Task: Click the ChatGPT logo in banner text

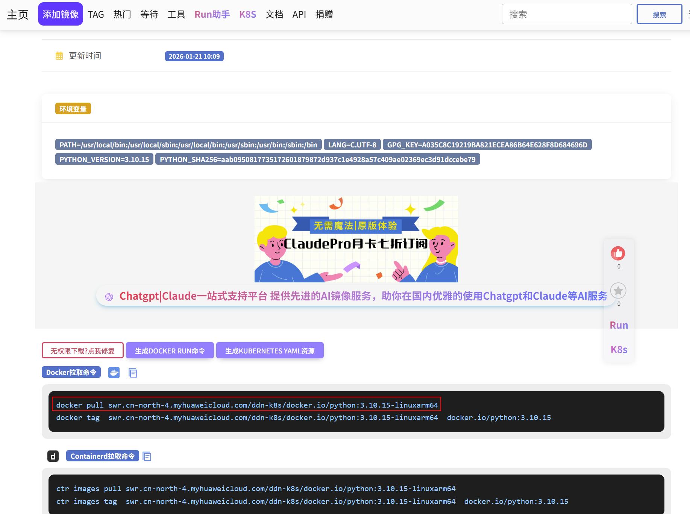Action: click(109, 297)
